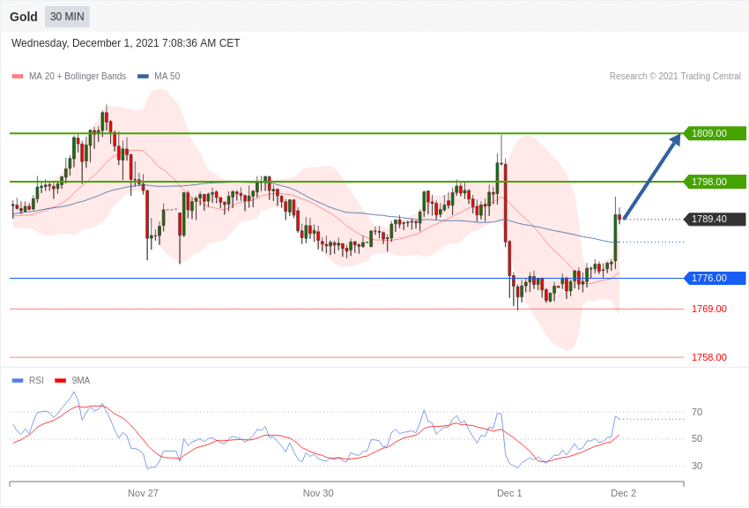Click the red 9MA legend swatch
Image resolution: width=749 pixels, height=508 pixels.
[x=60, y=380]
